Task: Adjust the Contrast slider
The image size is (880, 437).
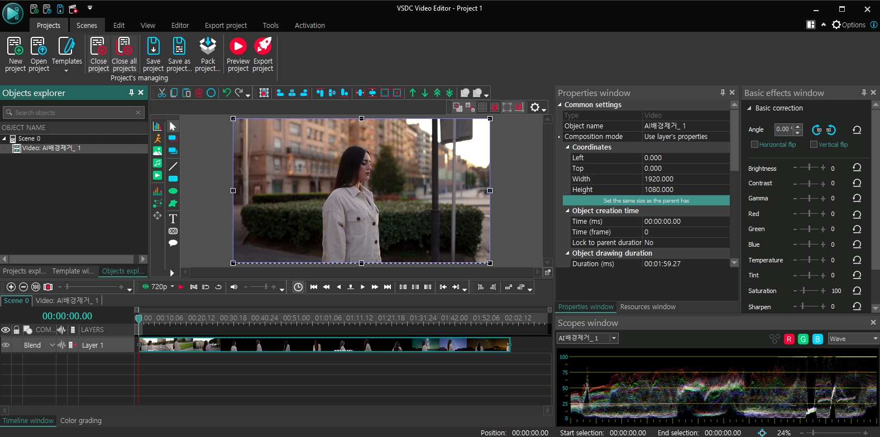Action: [x=810, y=184]
